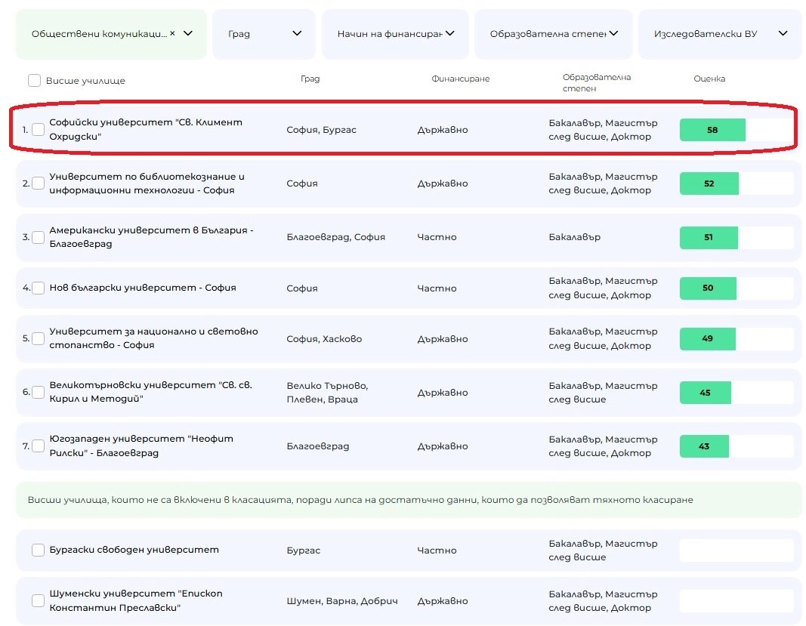Tick the Американски университет в България checkbox
Image resolution: width=806 pixels, height=626 pixels.
(x=38, y=237)
